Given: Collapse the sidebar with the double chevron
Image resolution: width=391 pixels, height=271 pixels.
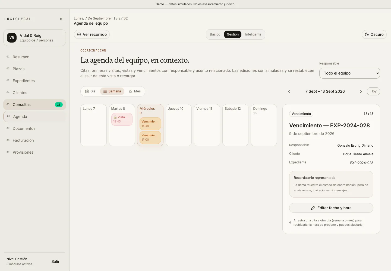Looking at the screenshot, I should [61, 19].
